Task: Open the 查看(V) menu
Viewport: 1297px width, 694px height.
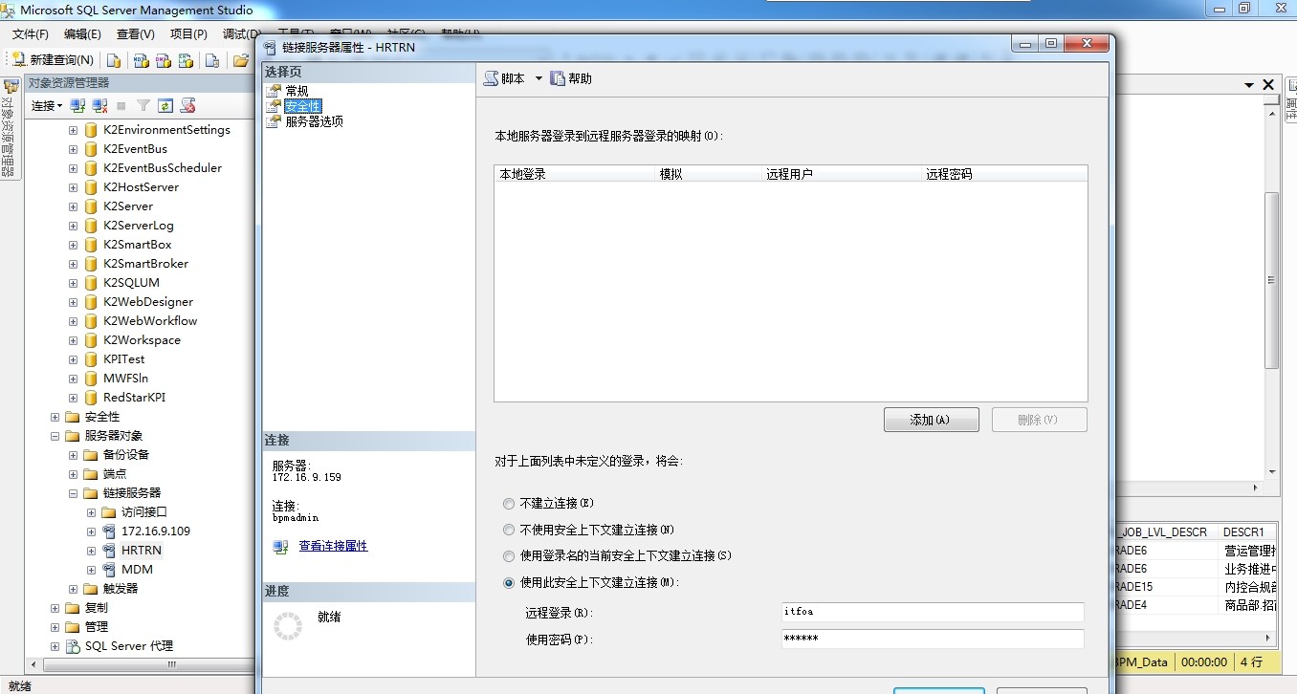Action: click(x=135, y=33)
